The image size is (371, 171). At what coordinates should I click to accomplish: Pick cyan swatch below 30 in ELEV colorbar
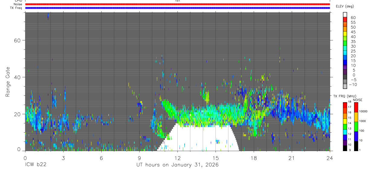pyautogui.click(x=345, y=48)
